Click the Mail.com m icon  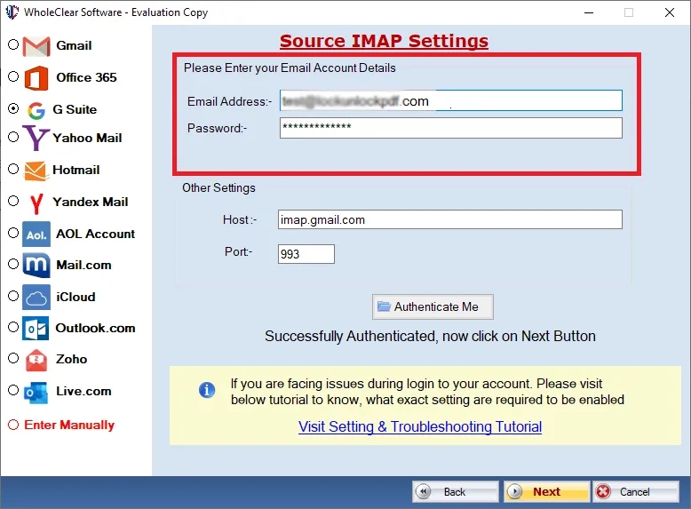coord(36,266)
